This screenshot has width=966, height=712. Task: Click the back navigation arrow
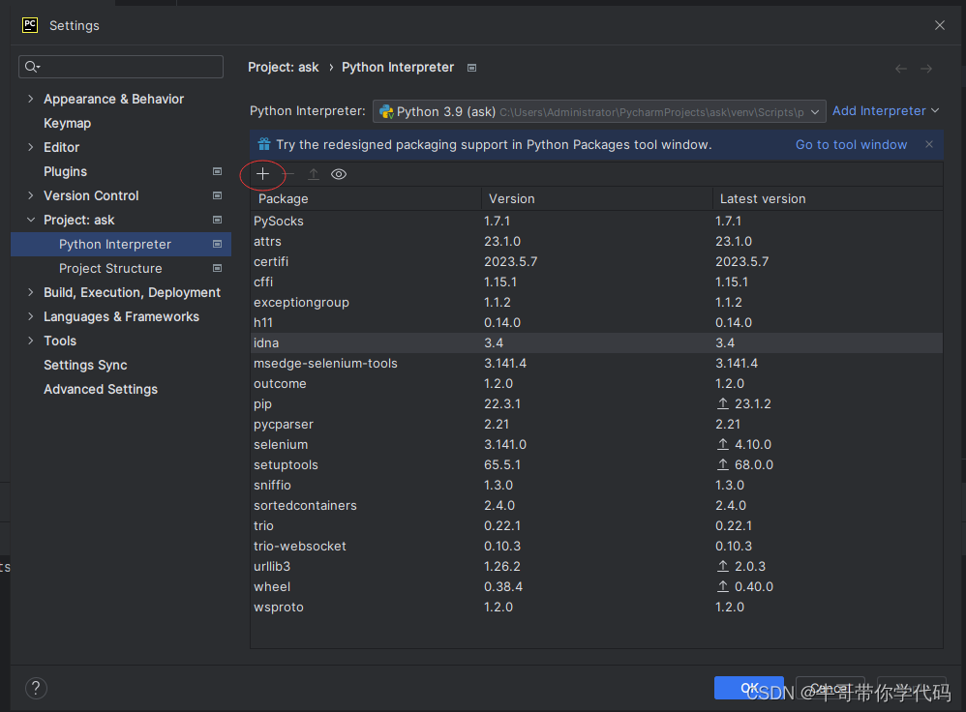click(x=901, y=69)
